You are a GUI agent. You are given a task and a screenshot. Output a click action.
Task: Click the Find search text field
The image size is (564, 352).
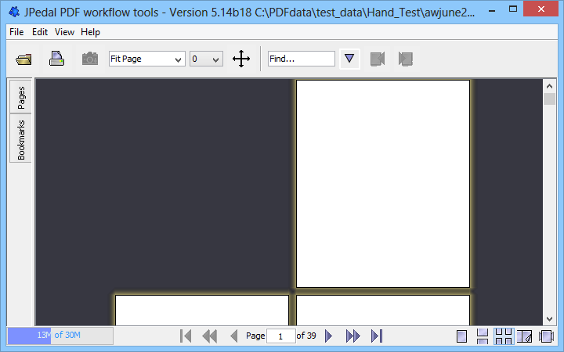point(301,59)
